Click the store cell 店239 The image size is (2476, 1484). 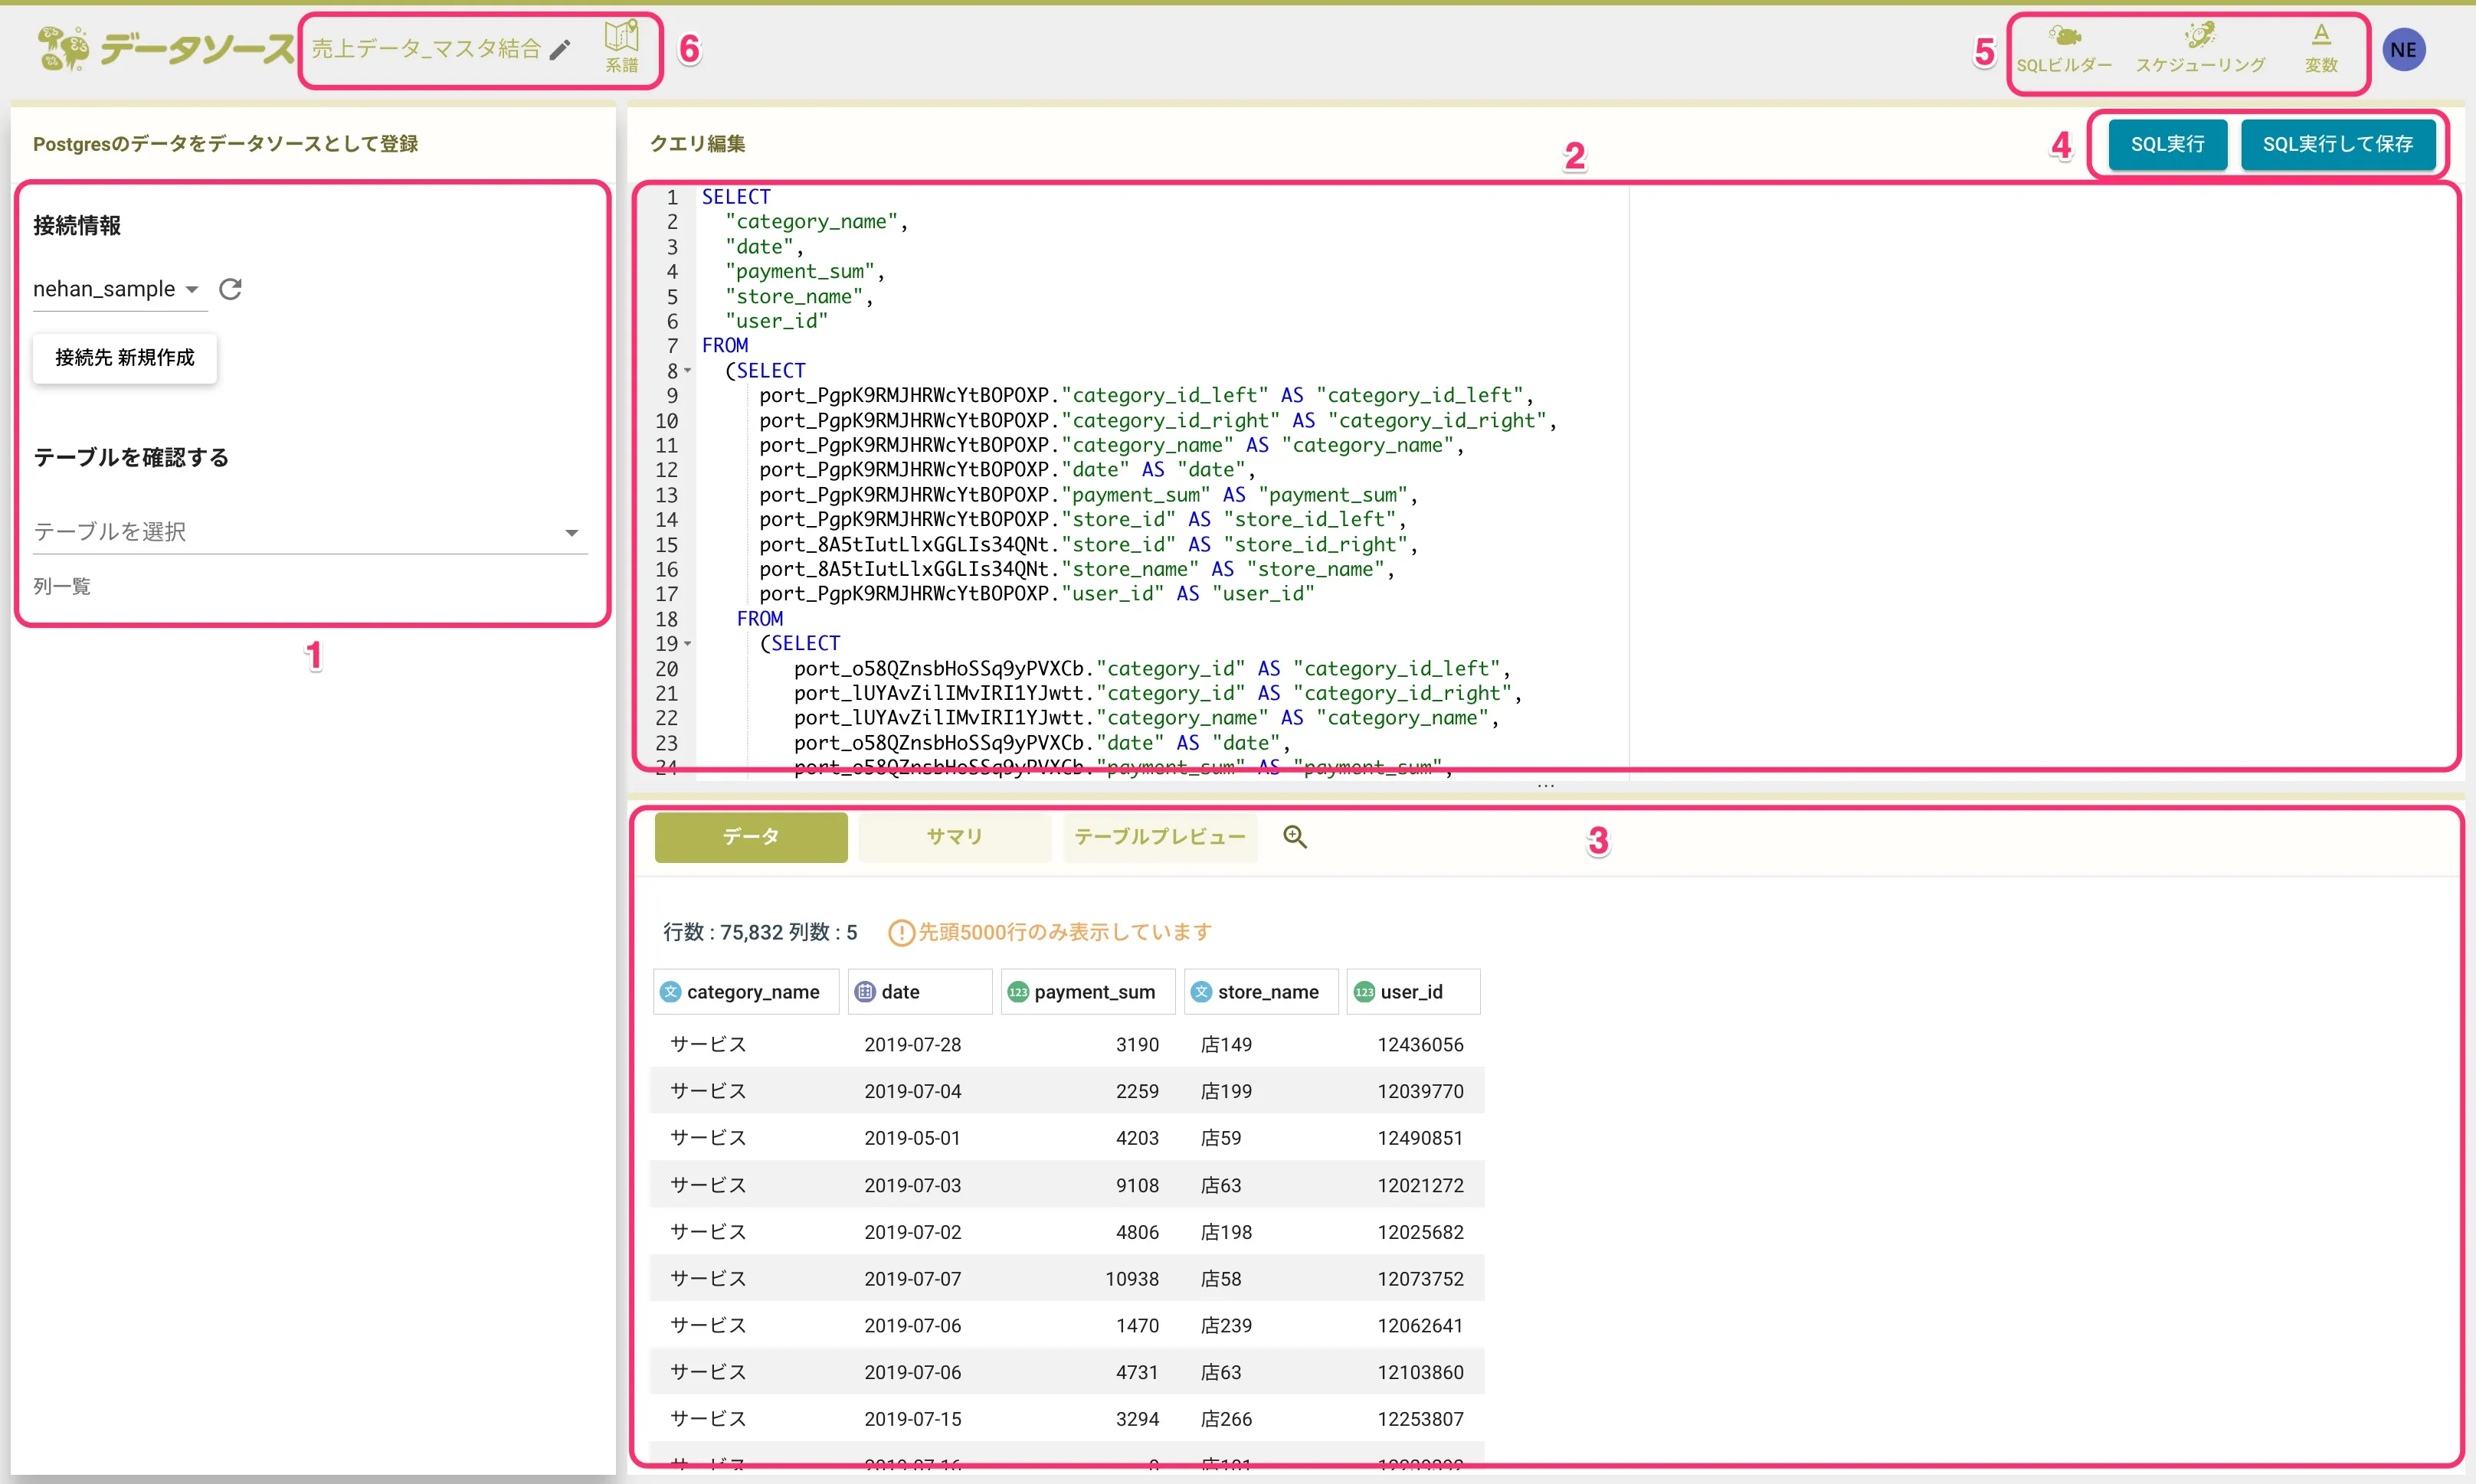[x=1227, y=1325]
